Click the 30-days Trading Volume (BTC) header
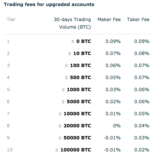The height and width of the screenshot is (159, 157). click(x=72, y=23)
